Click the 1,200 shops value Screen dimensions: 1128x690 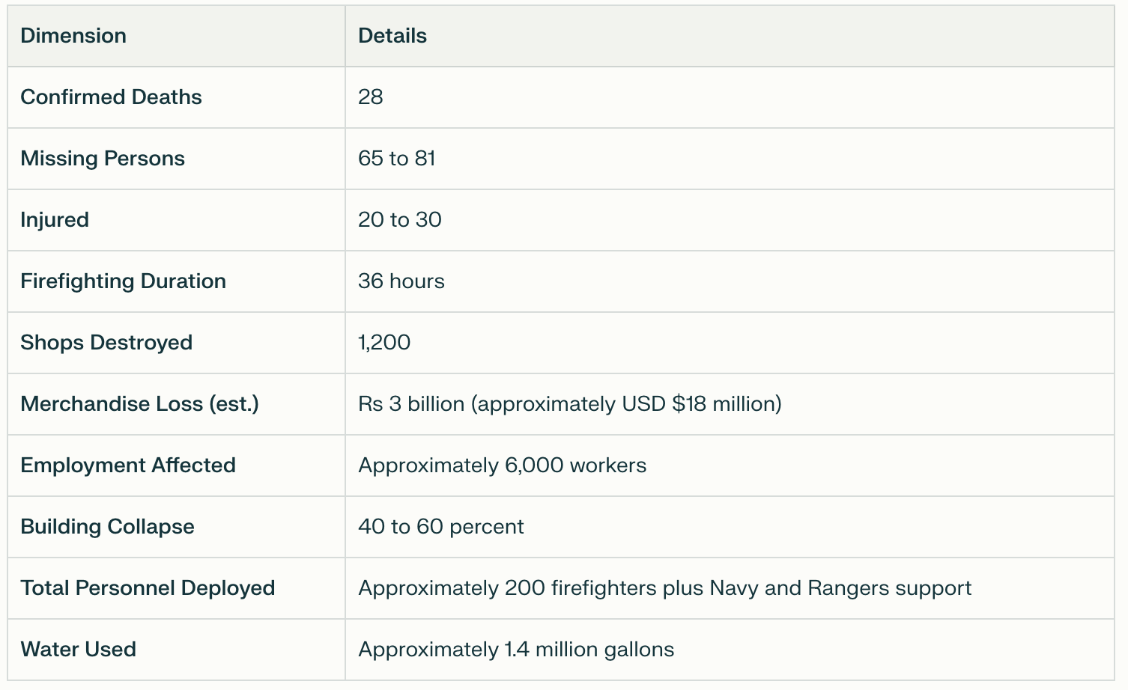pyautogui.click(x=384, y=343)
